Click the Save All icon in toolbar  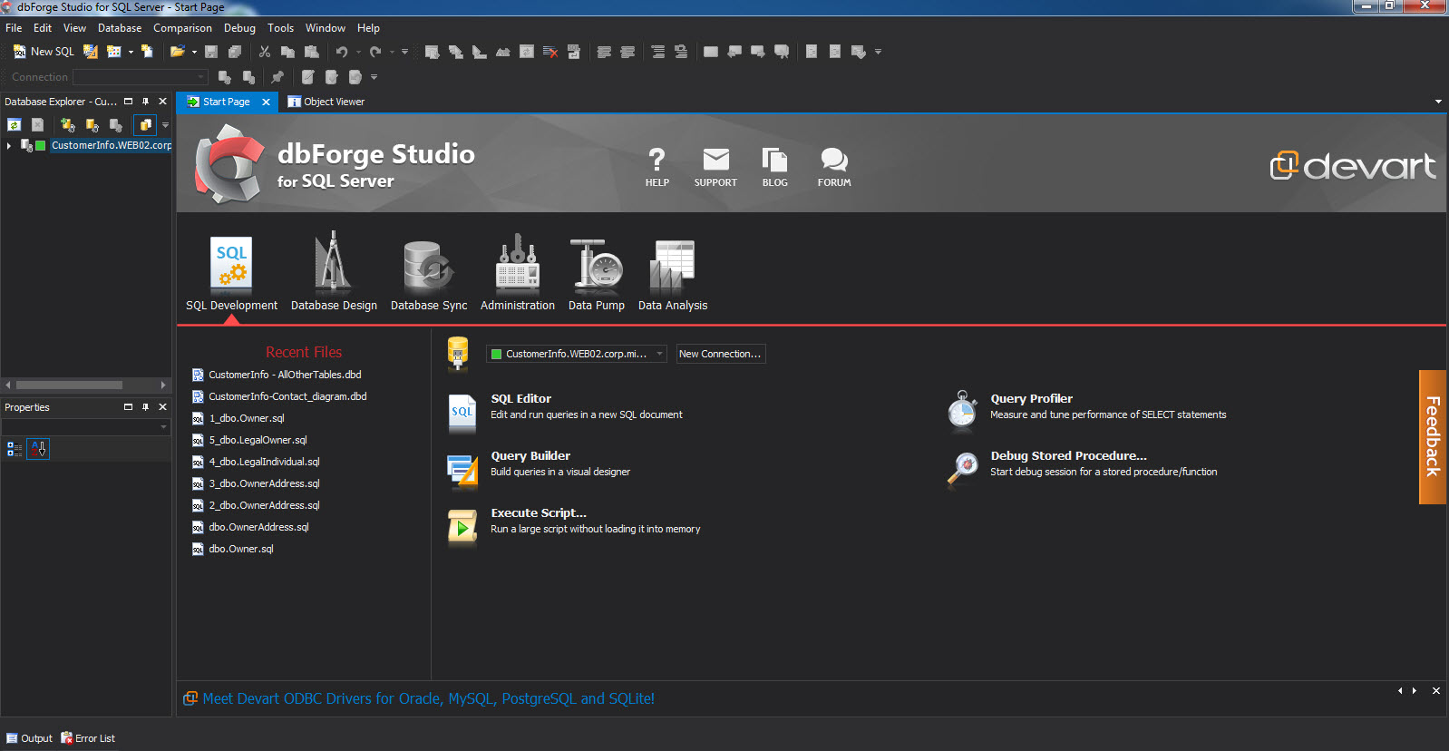235,52
